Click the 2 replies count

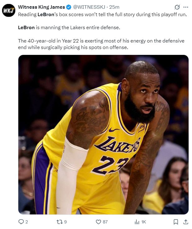click(x=27, y=222)
